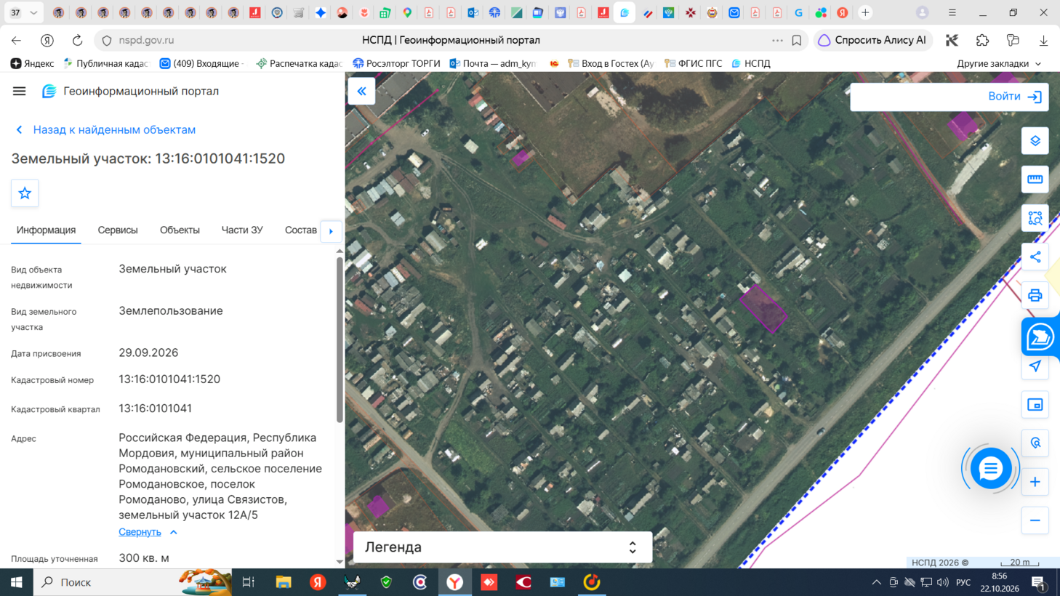Open the Части ЗУ tab
The image size is (1060, 596).
[242, 230]
